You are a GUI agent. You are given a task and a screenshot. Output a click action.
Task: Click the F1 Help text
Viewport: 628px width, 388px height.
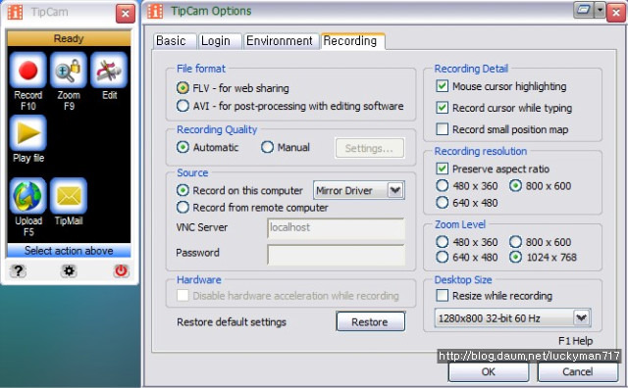[x=576, y=341]
